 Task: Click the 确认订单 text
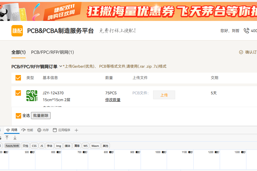(251, 52)
